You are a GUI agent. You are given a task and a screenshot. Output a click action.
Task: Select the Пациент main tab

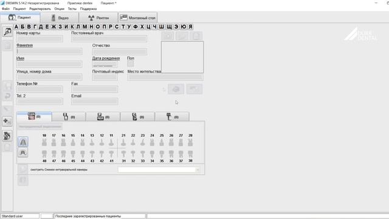(20, 18)
